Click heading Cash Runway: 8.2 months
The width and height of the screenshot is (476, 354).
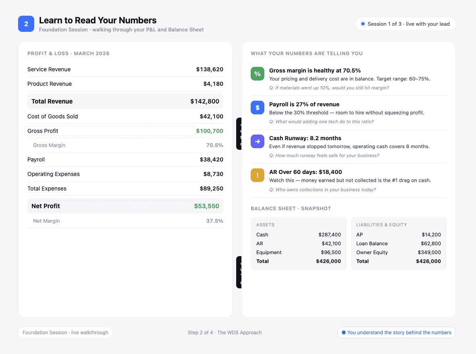[305, 138]
